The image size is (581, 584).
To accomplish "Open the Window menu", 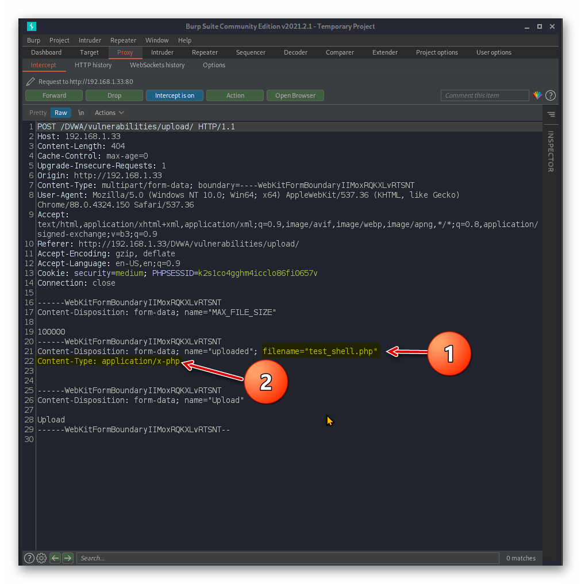I will (157, 40).
